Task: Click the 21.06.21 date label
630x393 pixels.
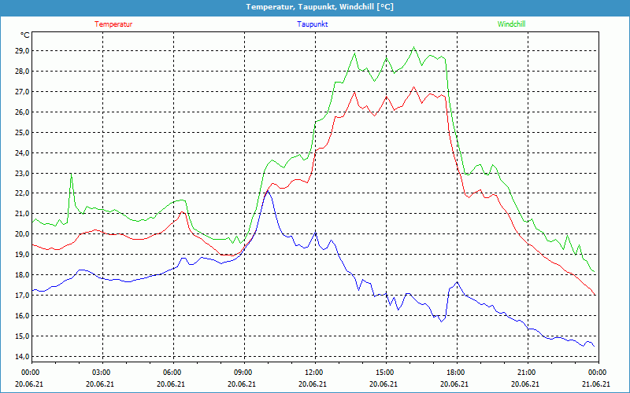Action: [596, 384]
